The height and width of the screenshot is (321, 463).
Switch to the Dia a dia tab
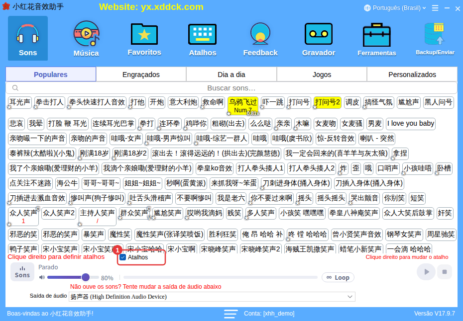(231, 74)
